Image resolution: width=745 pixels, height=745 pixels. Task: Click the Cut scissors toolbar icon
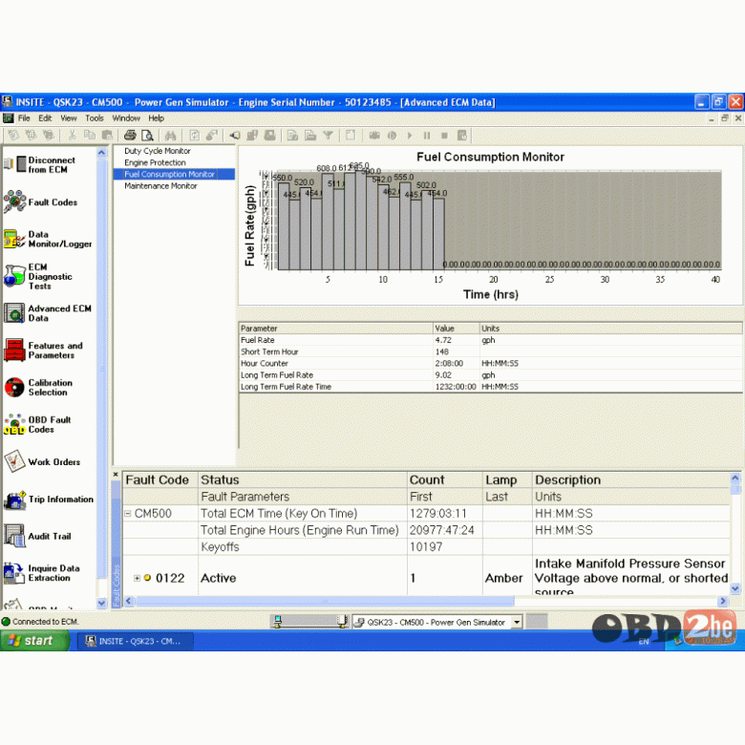click(x=73, y=136)
